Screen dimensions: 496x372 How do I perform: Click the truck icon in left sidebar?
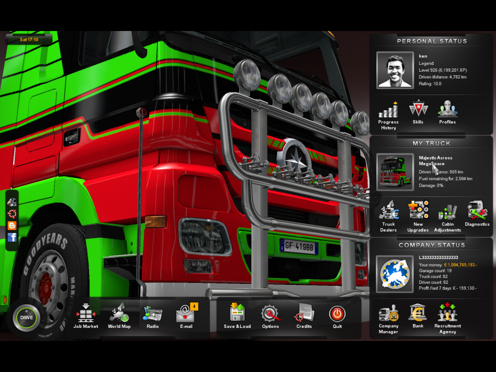pos(12,202)
